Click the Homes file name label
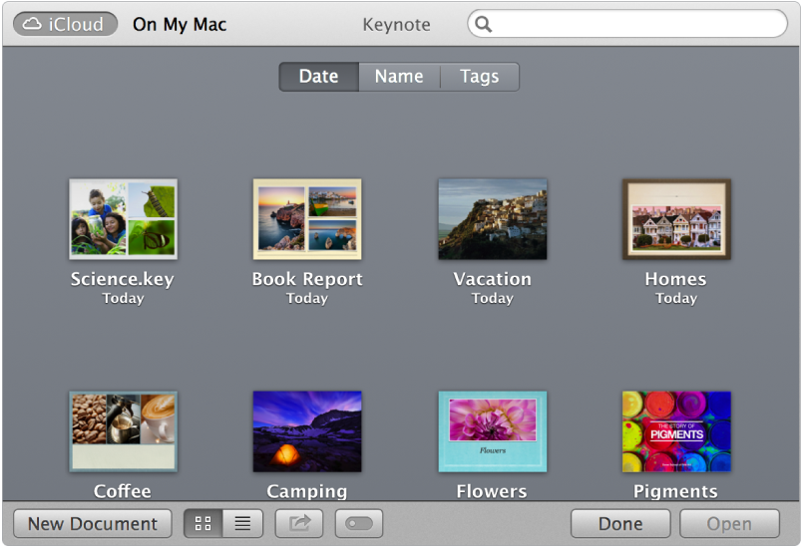Viewport: 804px width, 548px height. (675, 279)
